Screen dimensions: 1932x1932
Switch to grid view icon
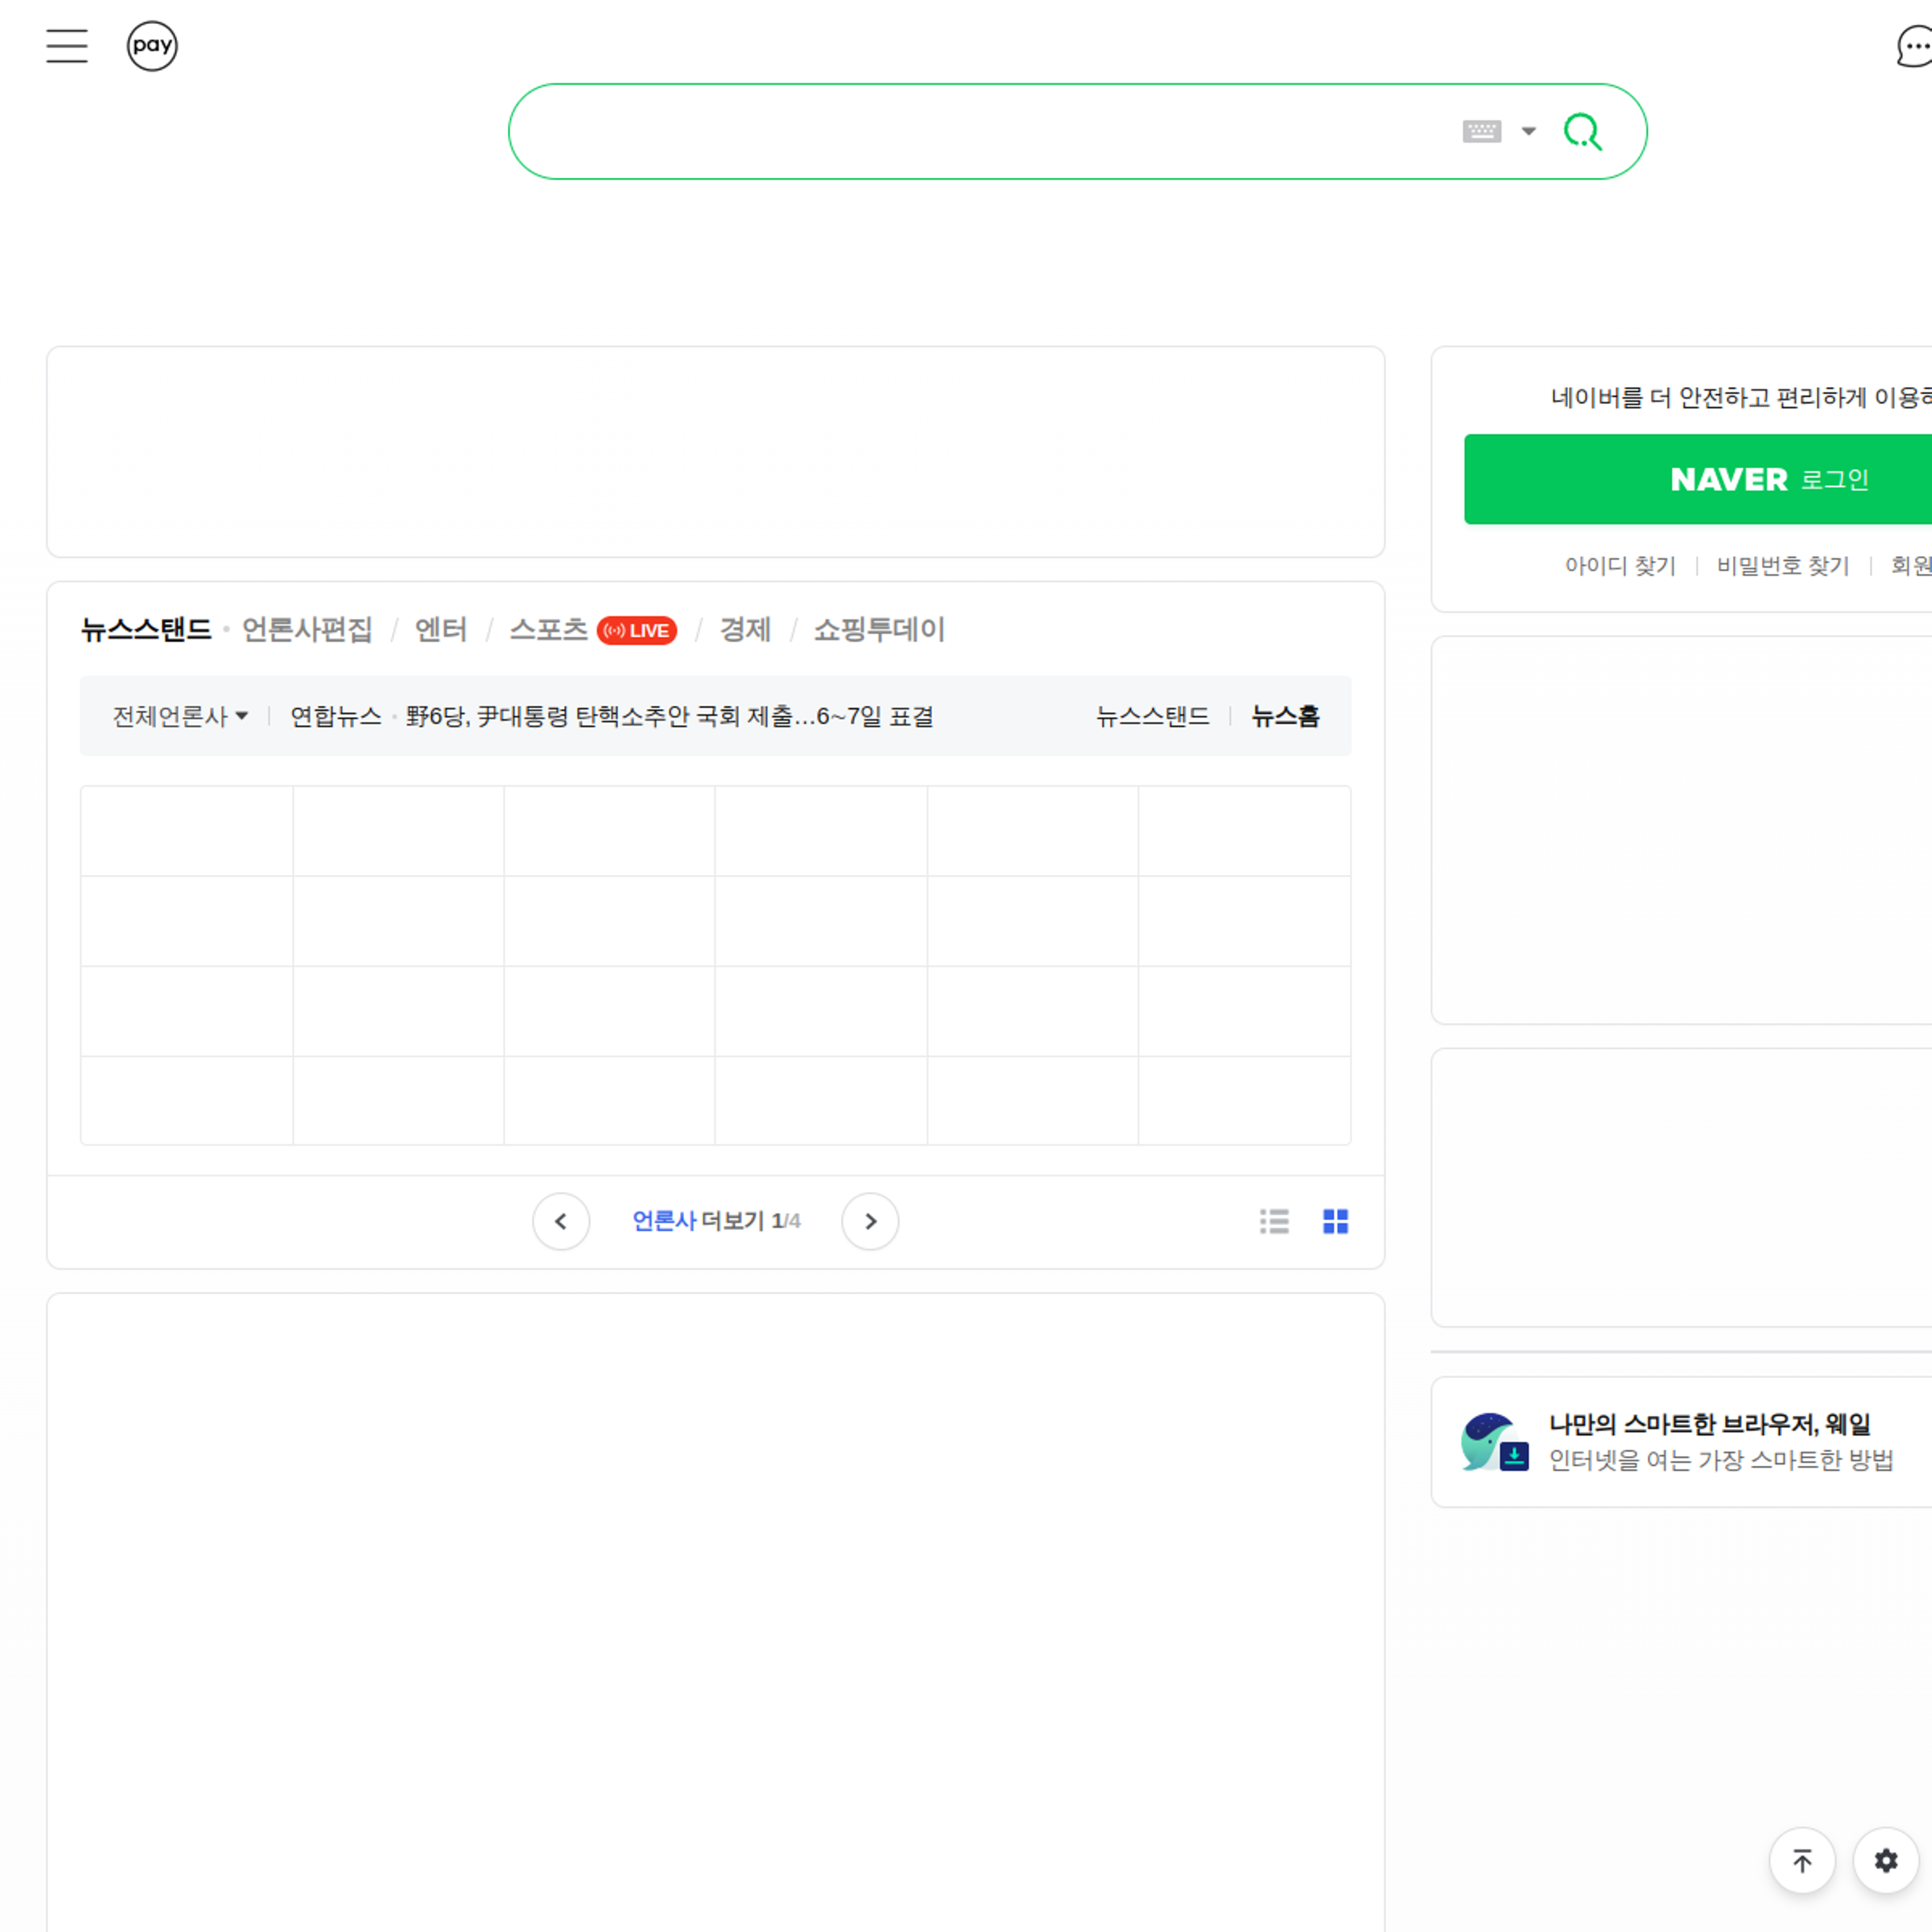point(1335,1221)
